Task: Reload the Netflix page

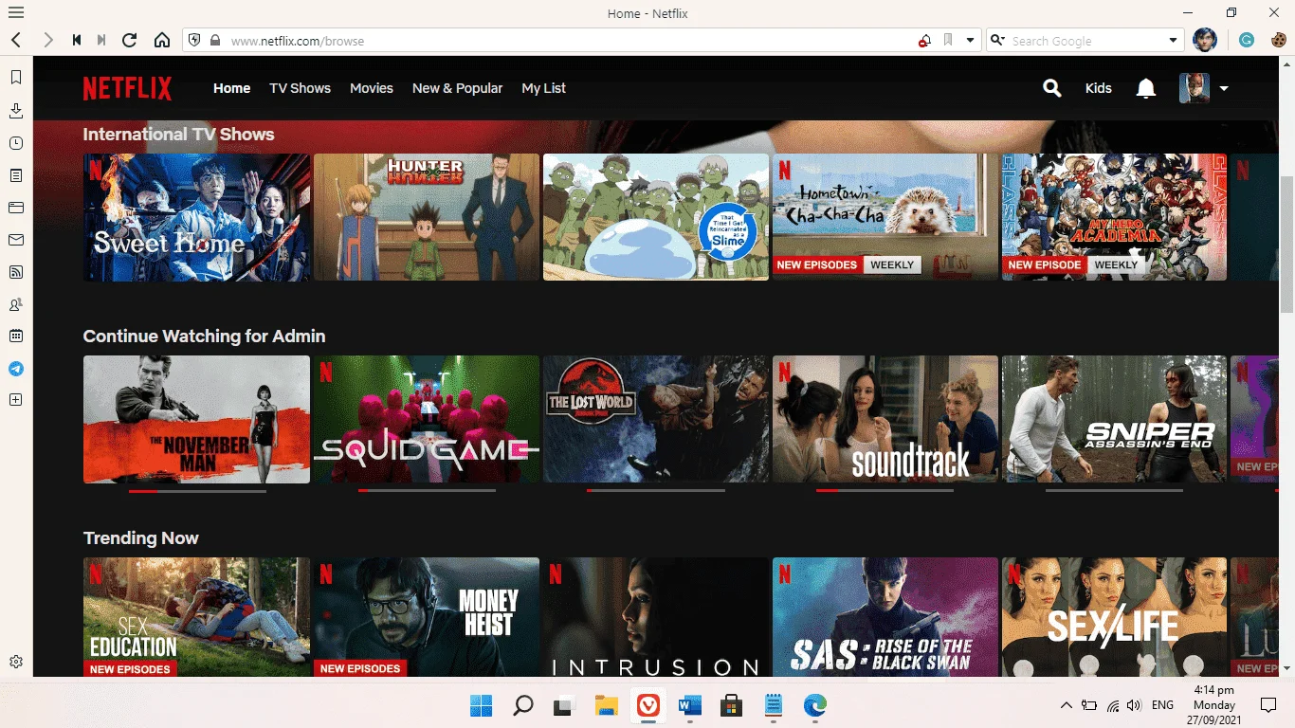Action: (x=130, y=41)
